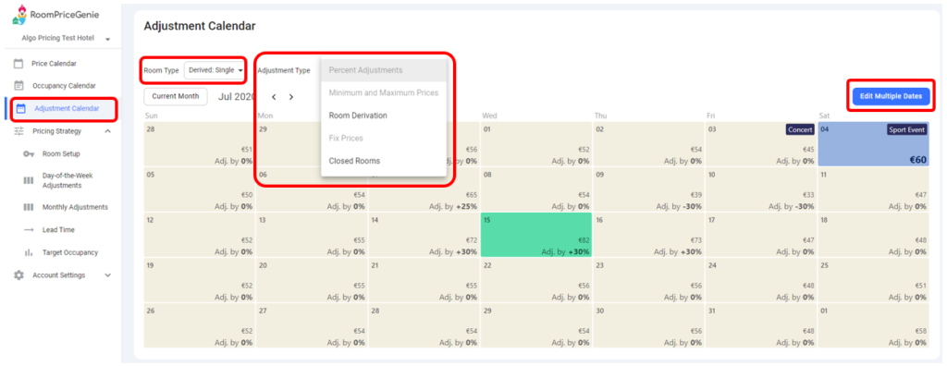
Task: Click the Lead Time arrow icon
Action: (x=29, y=229)
